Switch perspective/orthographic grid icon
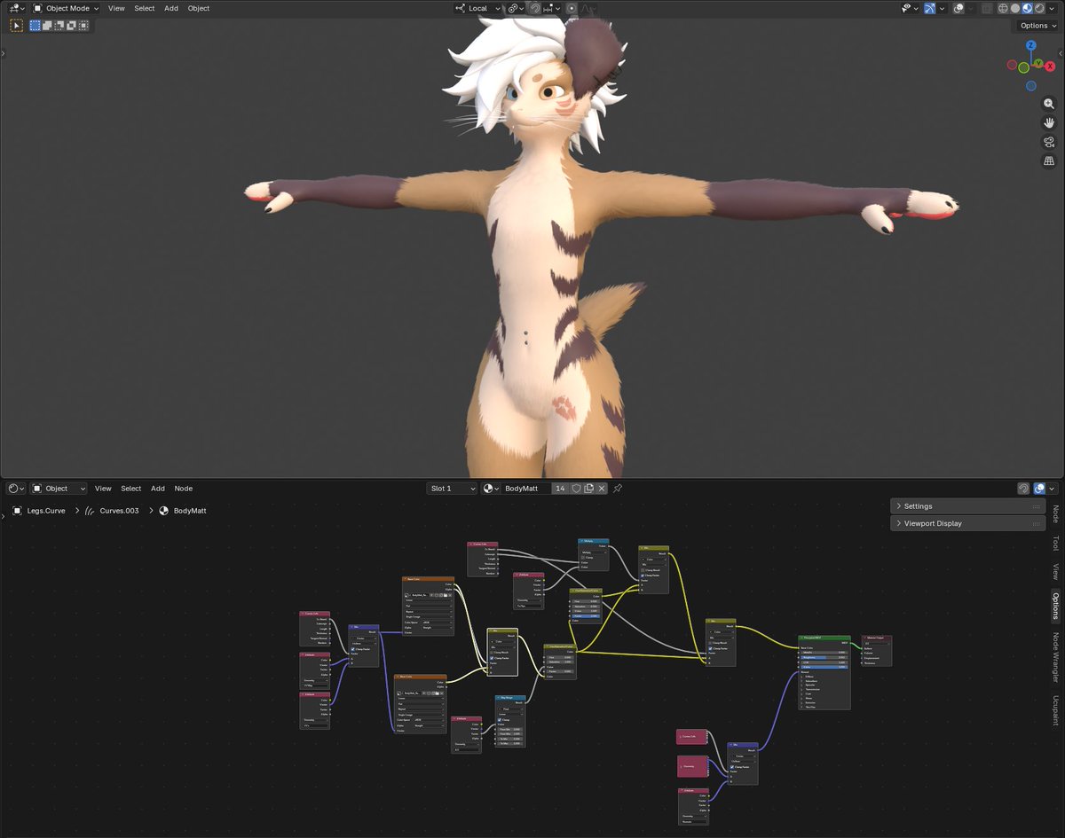 coord(1049,161)
